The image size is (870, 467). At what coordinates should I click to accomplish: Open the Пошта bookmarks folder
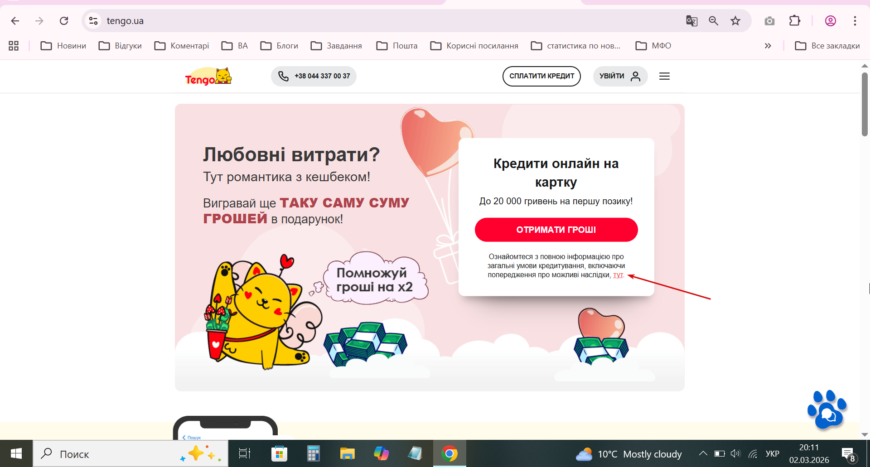click(397, 46)
